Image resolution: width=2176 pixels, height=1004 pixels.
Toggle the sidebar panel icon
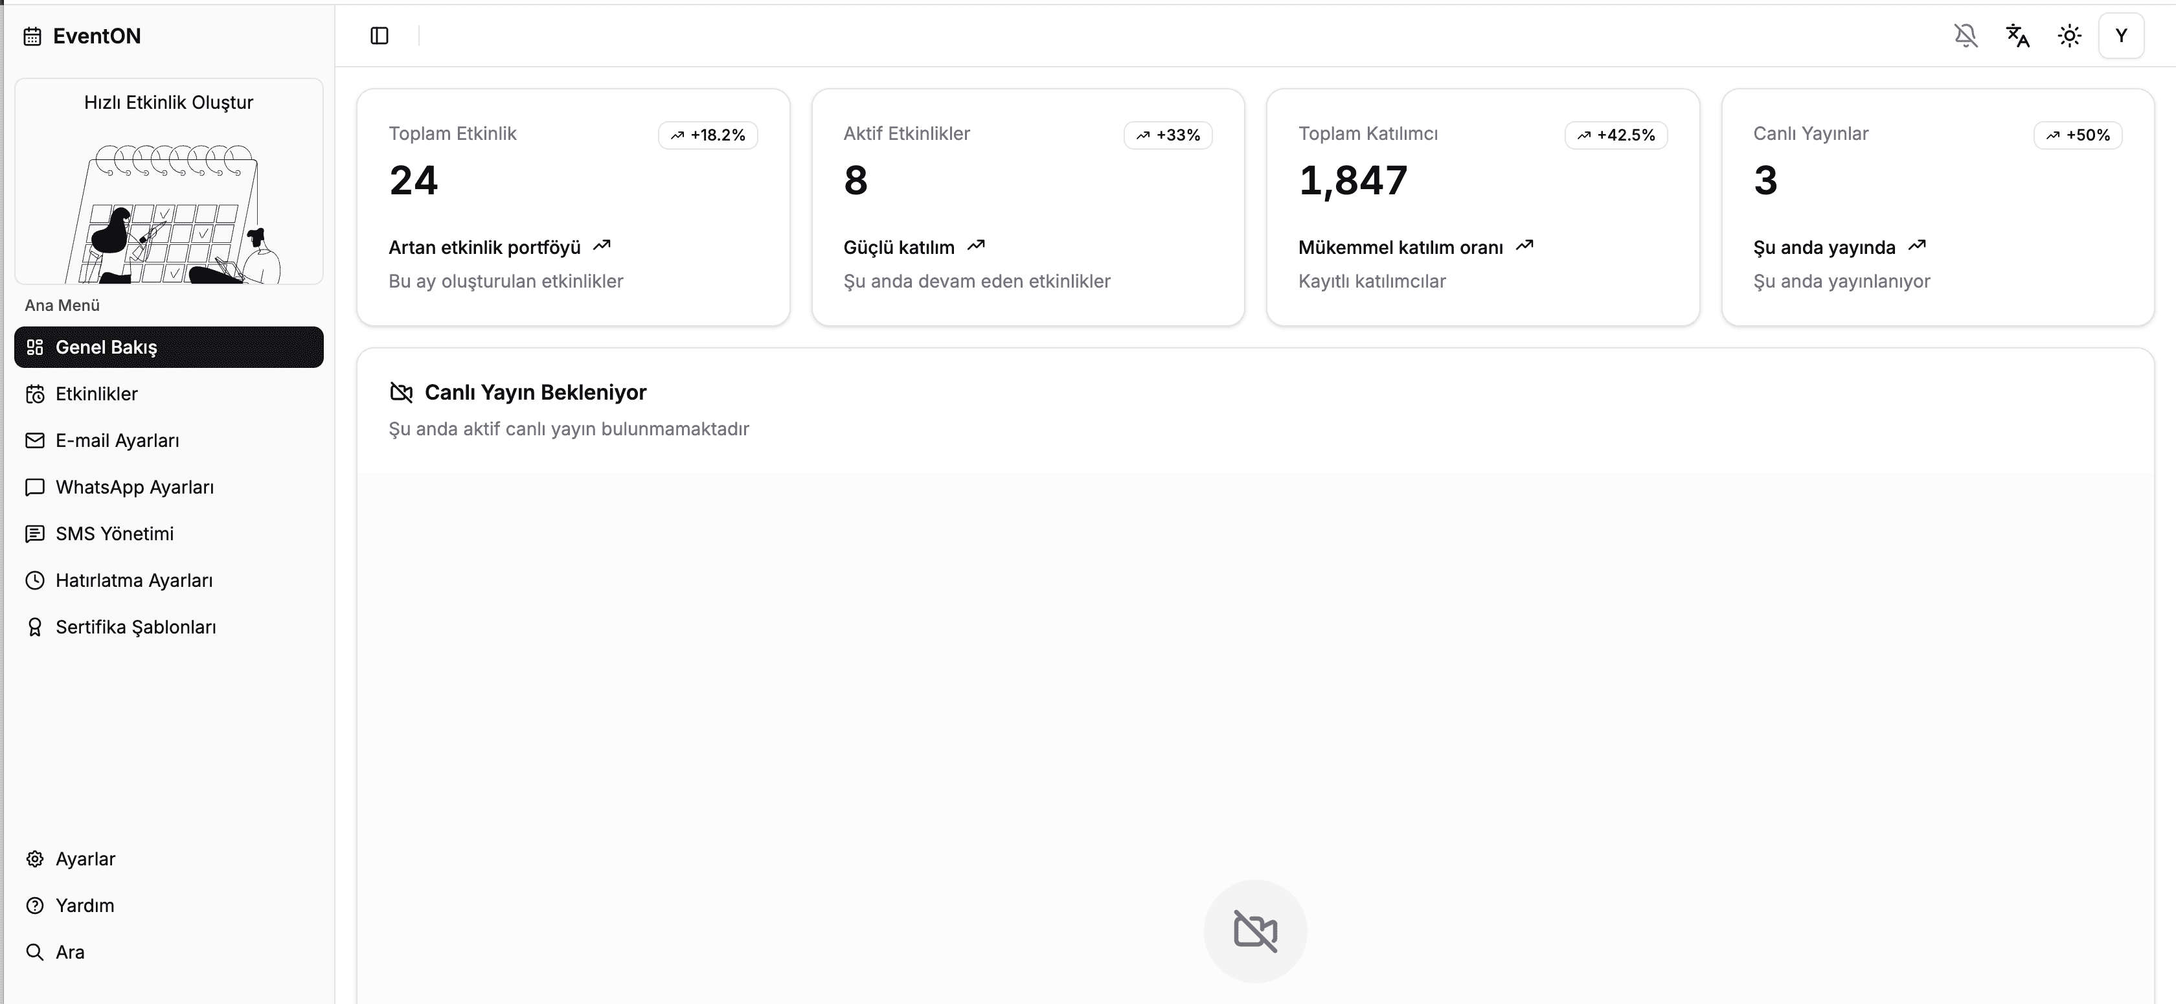click(x=380, y=36)
